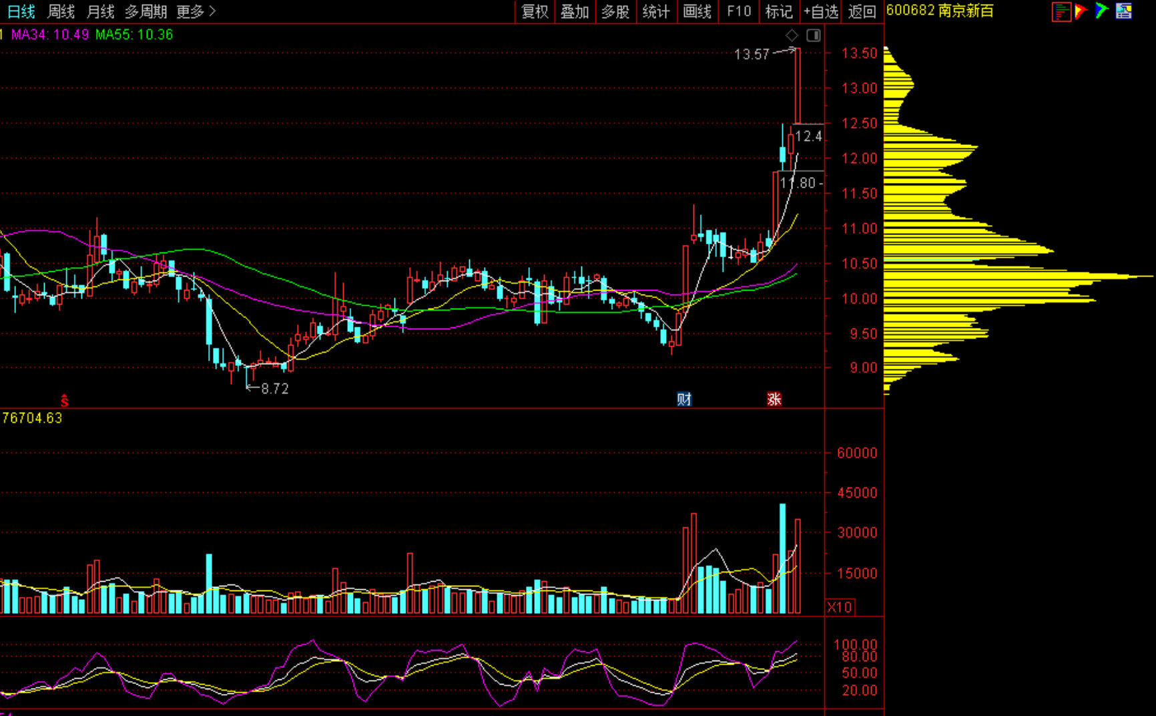This screenshot has width=1156, height=716.
Task: Open the news window icon
Action: [x=1124, y=11]
